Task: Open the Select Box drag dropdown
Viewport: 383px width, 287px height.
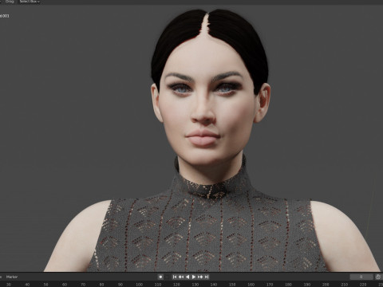Action: pos(30,2)
